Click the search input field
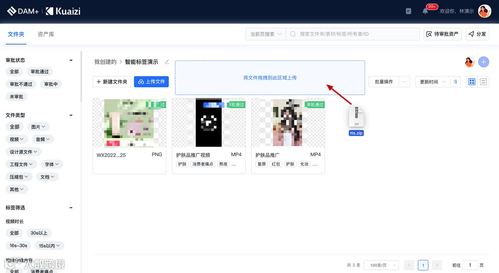 coord(353,34)
